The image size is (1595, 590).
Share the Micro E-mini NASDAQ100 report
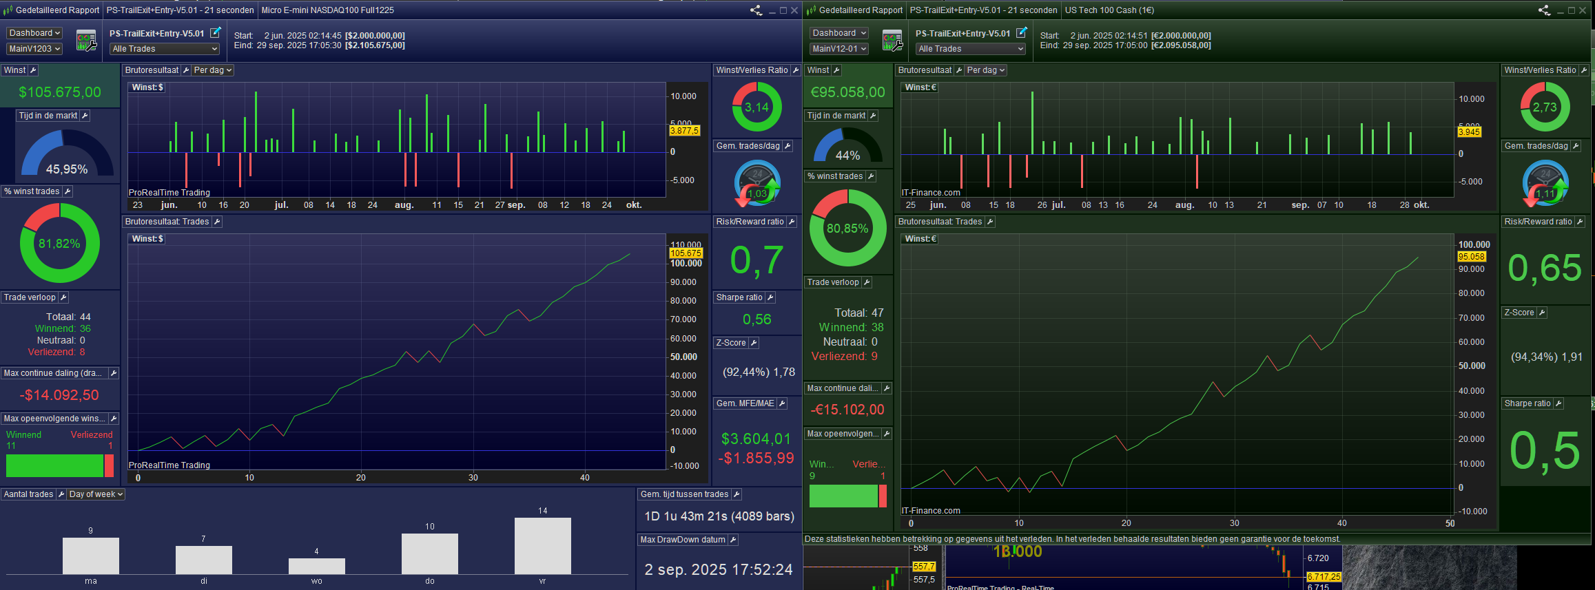756,10
